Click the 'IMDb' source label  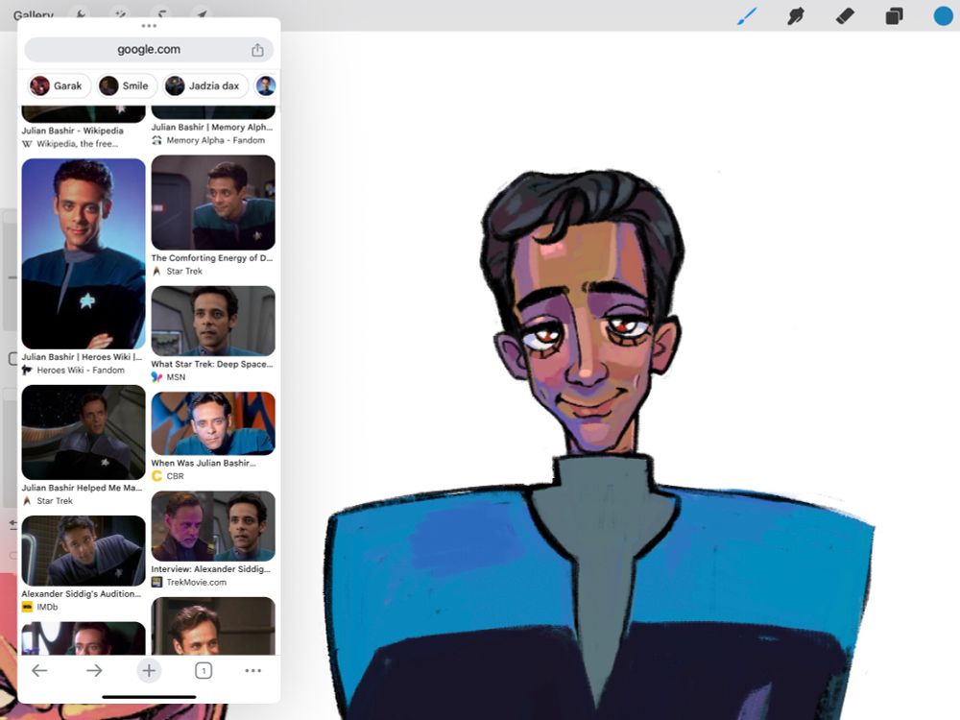(47, 607)
